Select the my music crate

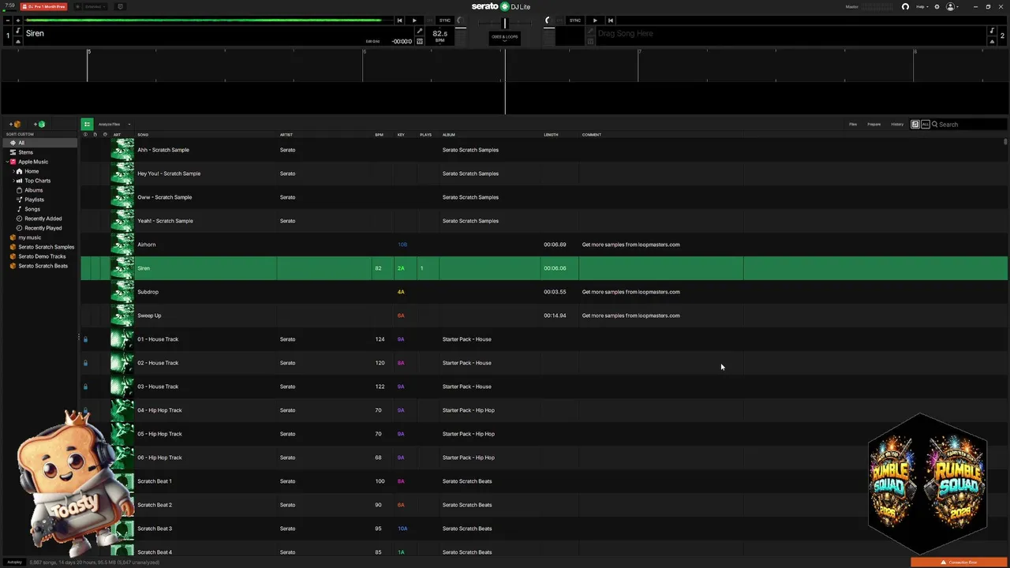29,237
